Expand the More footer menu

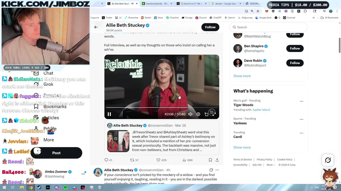(271, 165)
